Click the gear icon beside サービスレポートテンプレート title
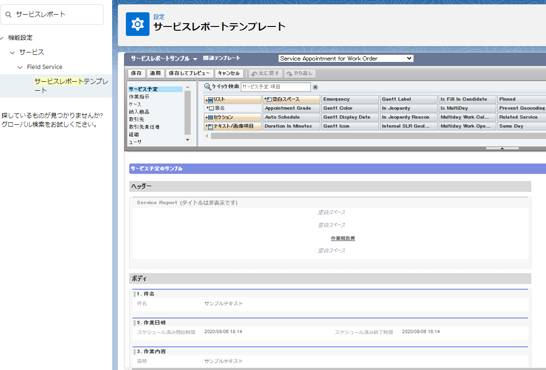 coord(137,24)
